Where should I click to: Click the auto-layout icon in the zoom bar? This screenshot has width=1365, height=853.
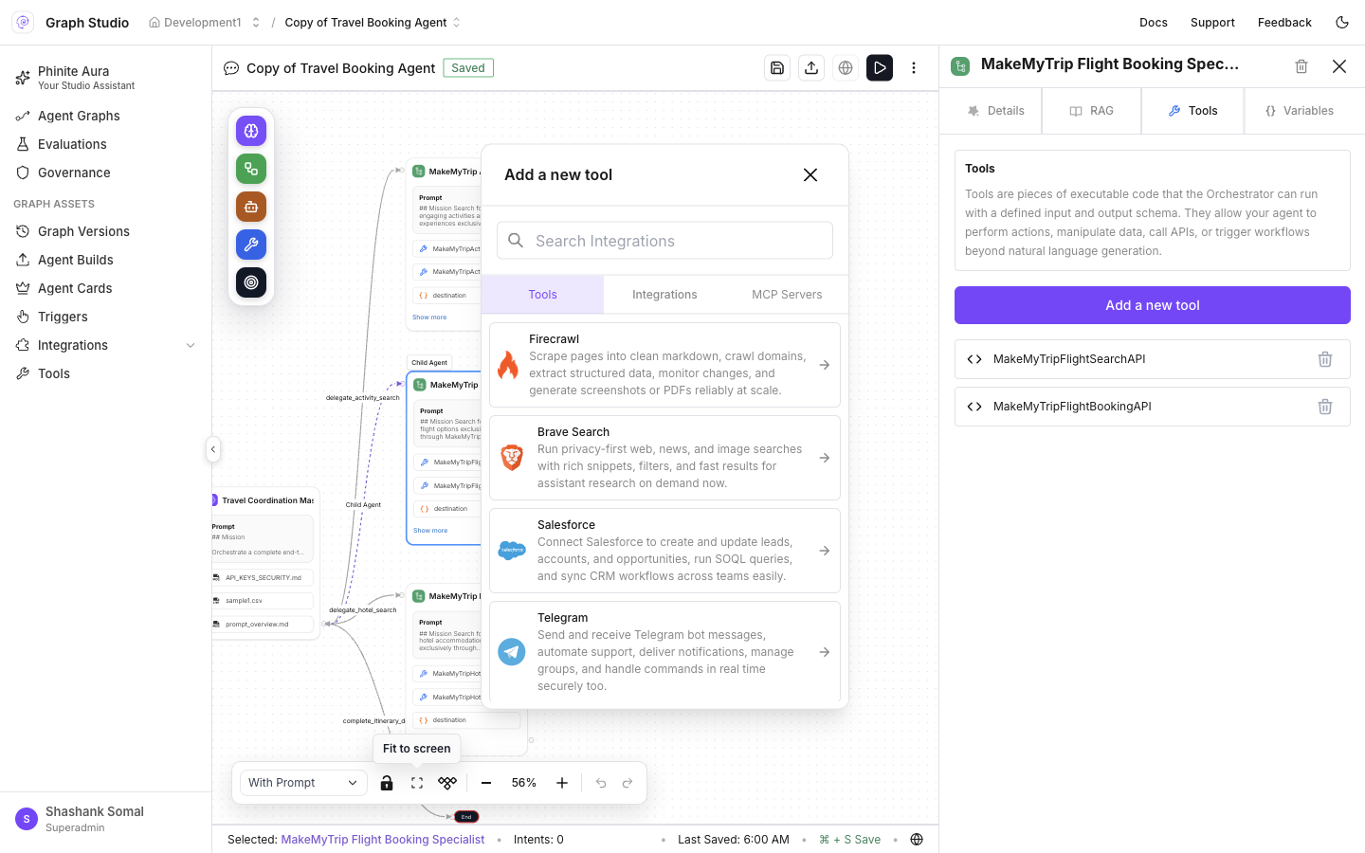tap(447, 783)
